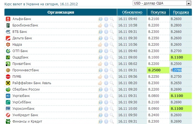Screen dimensions: 193x124
Task: Click selected sell rate 8.2780 for Проминвестбанк
Action: (176, 70)
